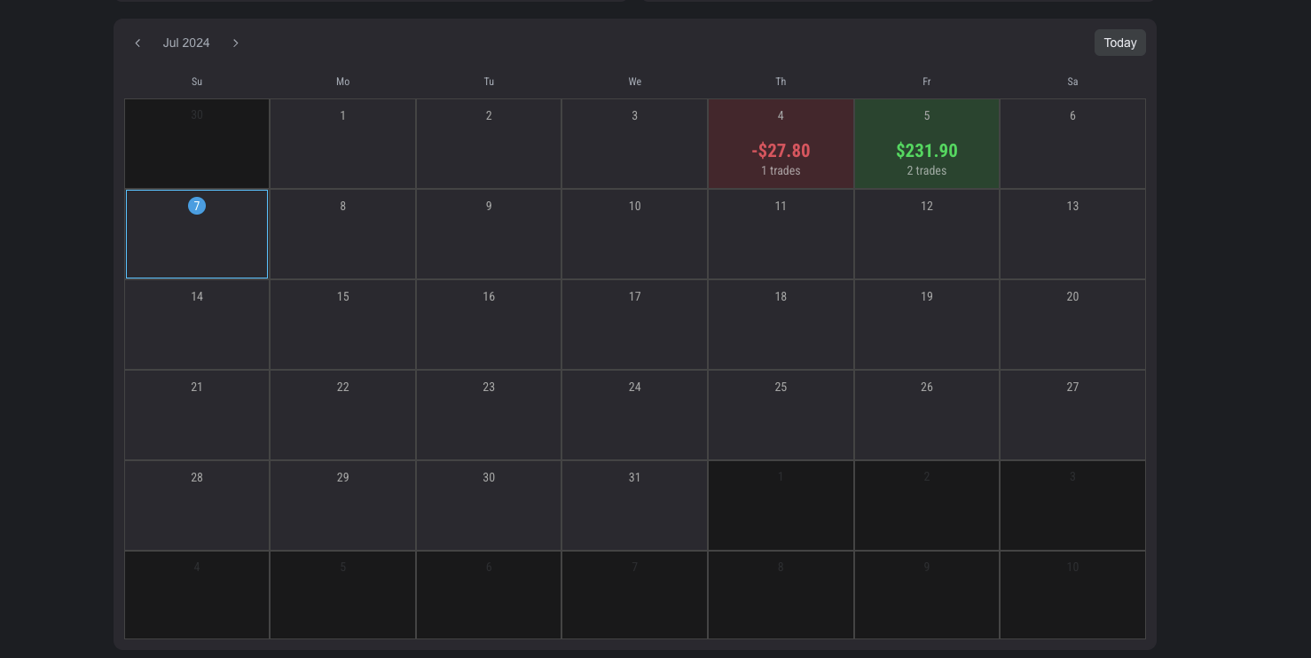Pick Saturday July 20 in calendar

pyautogui.click(x=1072, y=325)
